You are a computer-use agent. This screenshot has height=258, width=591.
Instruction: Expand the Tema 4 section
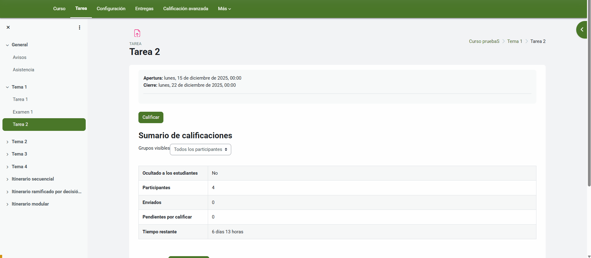point(7,167)
